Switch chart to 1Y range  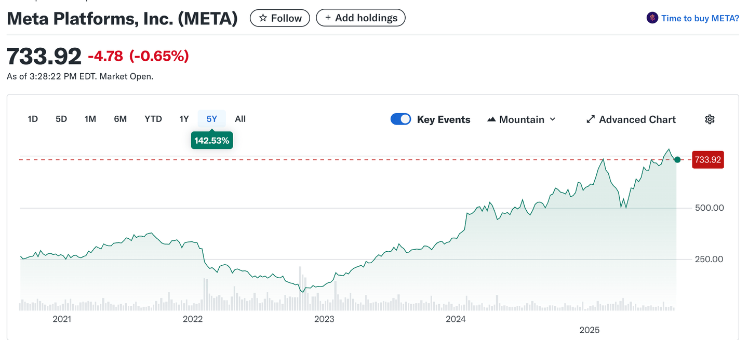(184, 119)
